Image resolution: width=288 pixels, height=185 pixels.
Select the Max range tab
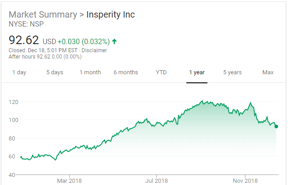(268, 72)
